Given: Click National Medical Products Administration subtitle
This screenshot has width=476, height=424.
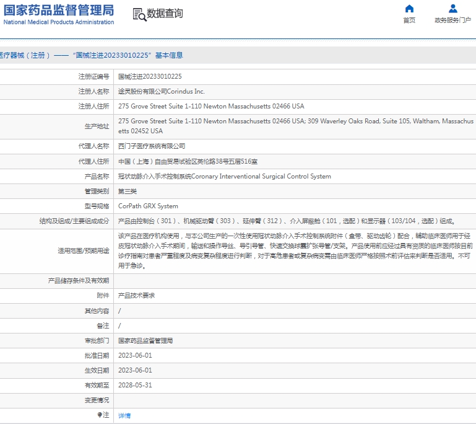Looking at the screenshot, I should pos(59,22).
